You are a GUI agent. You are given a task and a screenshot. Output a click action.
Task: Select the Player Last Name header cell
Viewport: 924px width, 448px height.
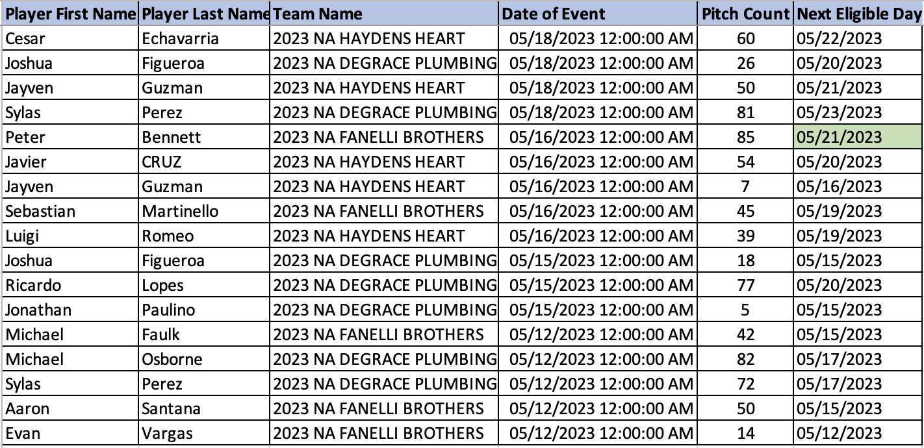pyautogui.click(x=205, y=14)
